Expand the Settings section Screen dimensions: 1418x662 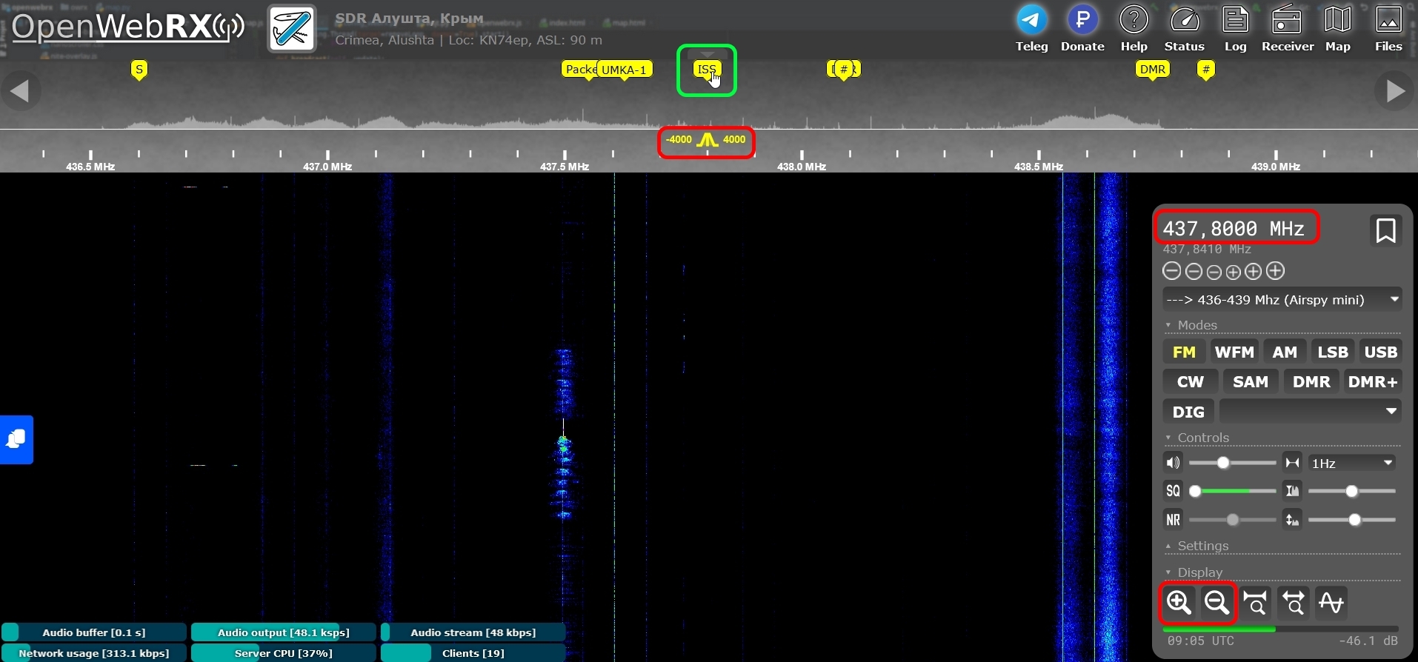click(1202, 546)
